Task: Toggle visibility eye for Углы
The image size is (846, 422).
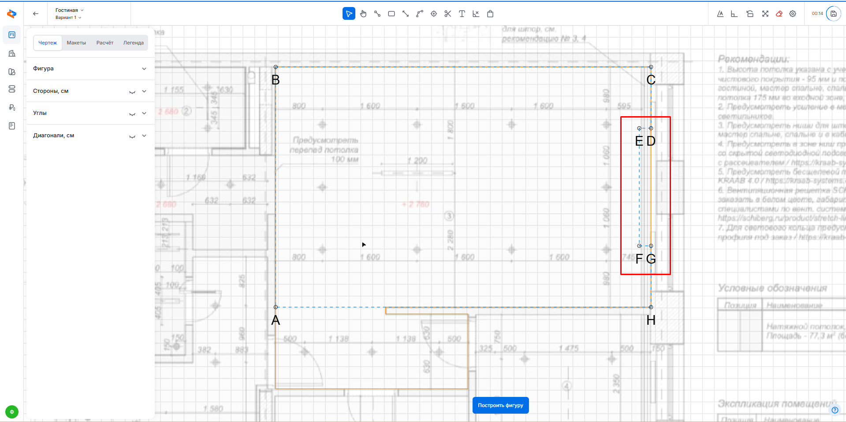Action: [132, 114]
